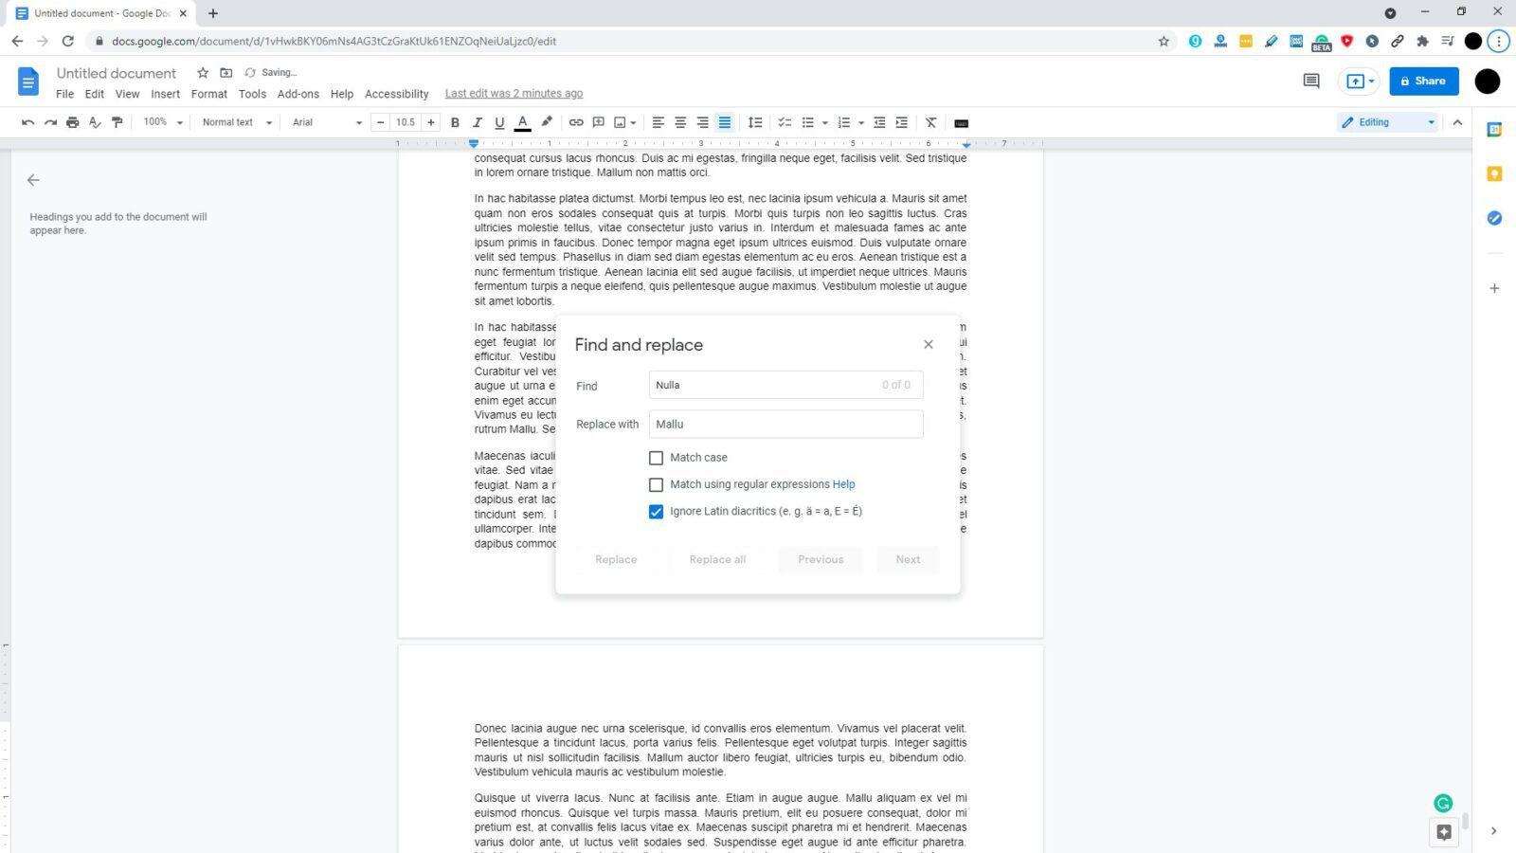Open the Add-ons menu

(x=298, y=93)
